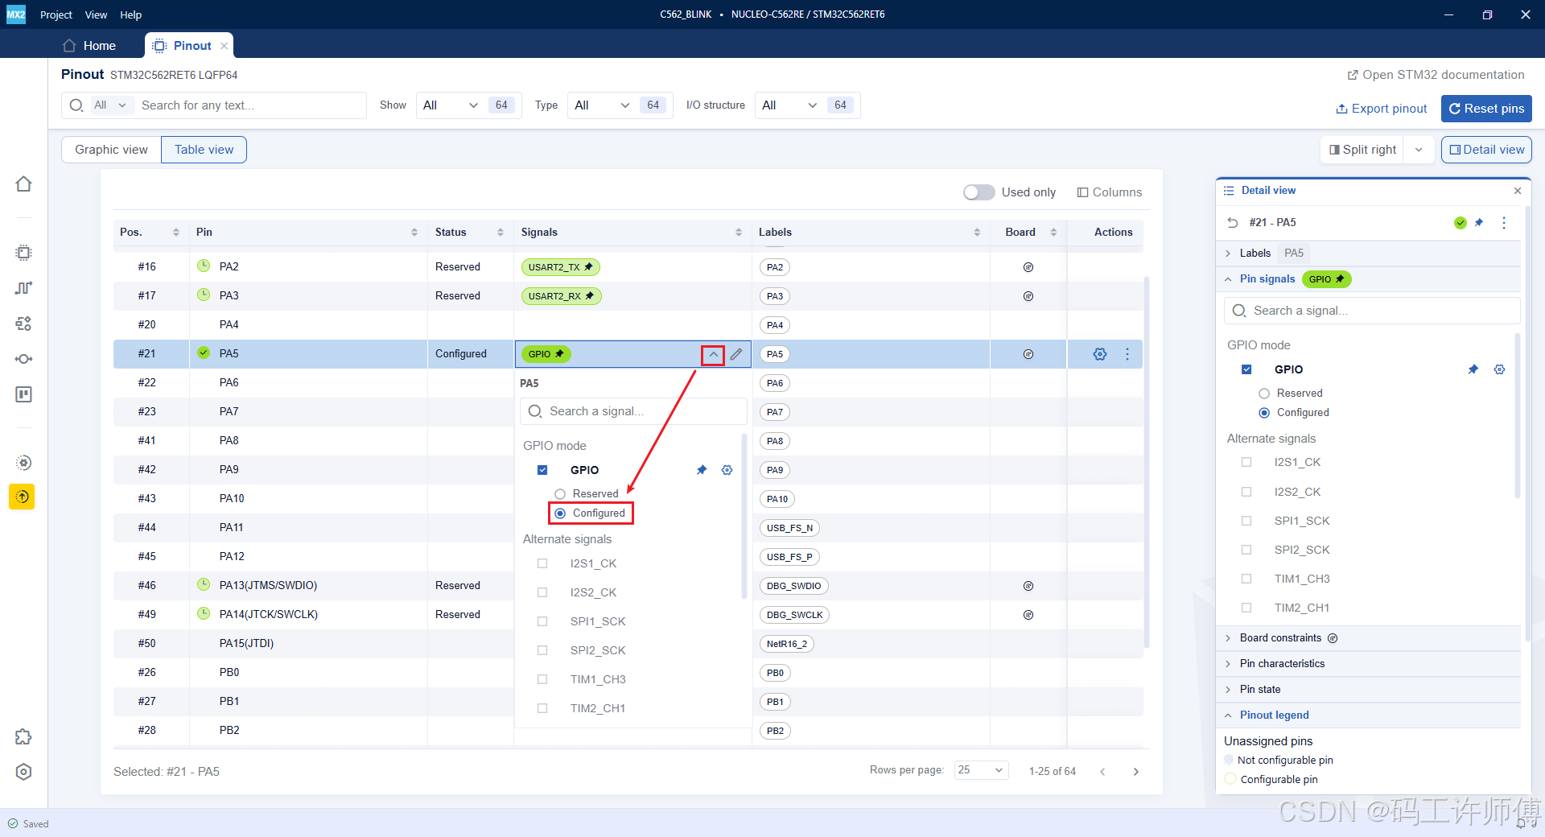Select Reserved radio in the signal dropdown
This screenshot has height=837, width=1545.
[x=560, y=494]
